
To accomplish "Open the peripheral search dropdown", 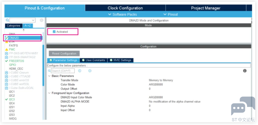I will [x=33, y=20].
